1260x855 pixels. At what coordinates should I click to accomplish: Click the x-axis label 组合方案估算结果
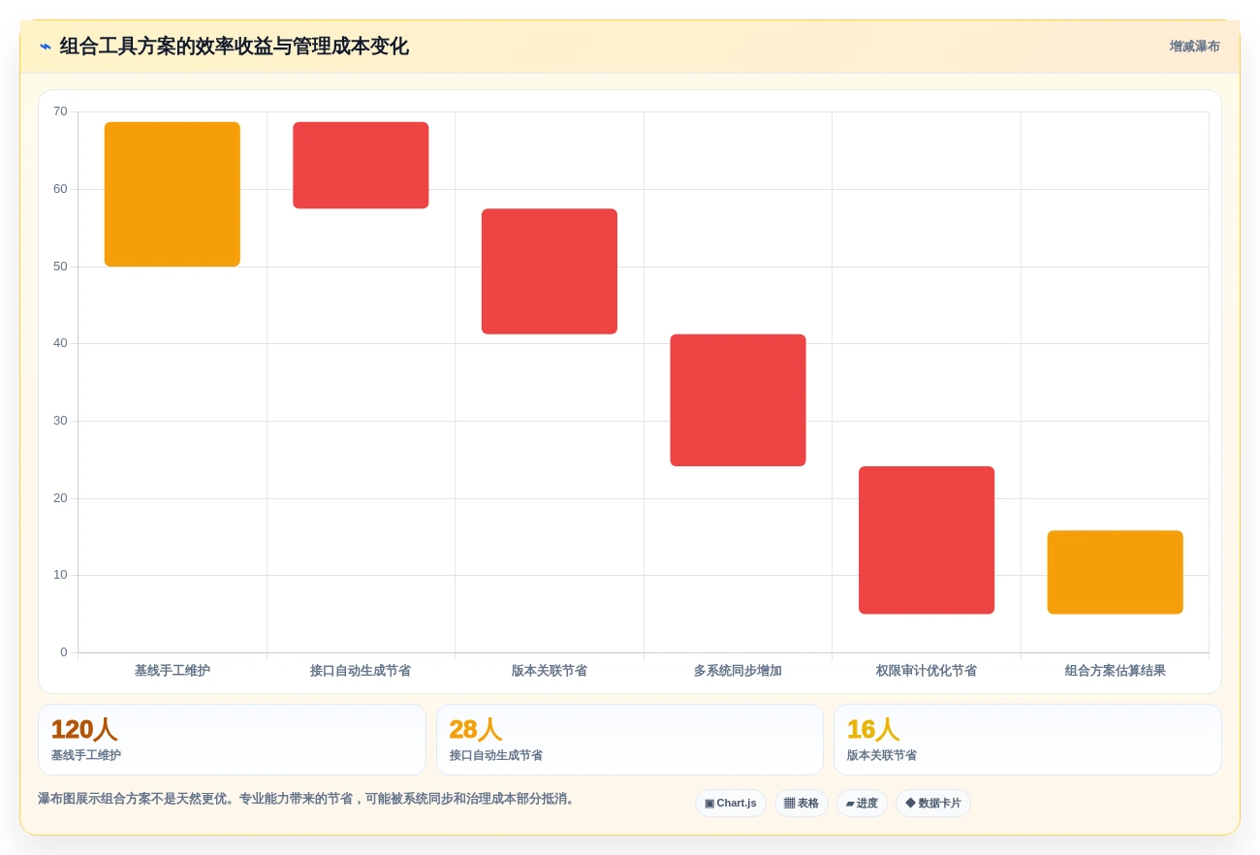point(1115,671)
